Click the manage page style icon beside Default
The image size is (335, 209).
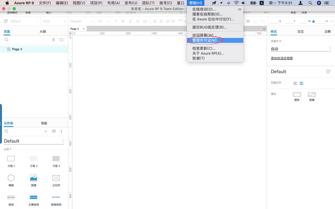tap(328, 72)
